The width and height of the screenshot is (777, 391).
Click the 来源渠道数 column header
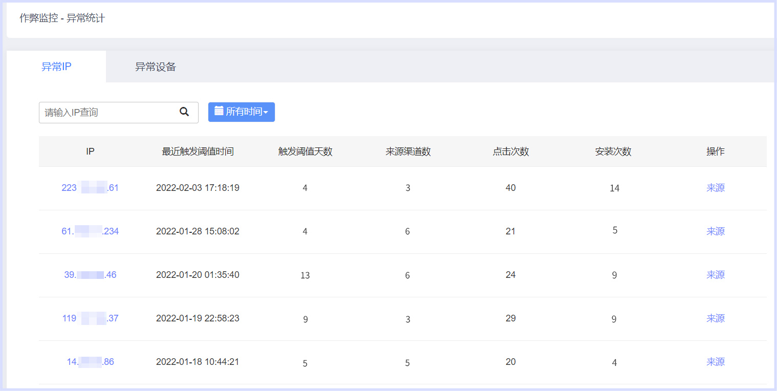click(x=408, y=151)
